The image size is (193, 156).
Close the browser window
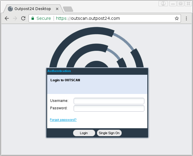[188, 4]
